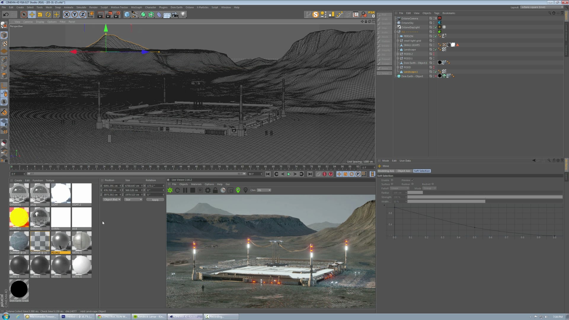Add a Camera object from toolbar
569x320 pixels.
click(175, 14)
